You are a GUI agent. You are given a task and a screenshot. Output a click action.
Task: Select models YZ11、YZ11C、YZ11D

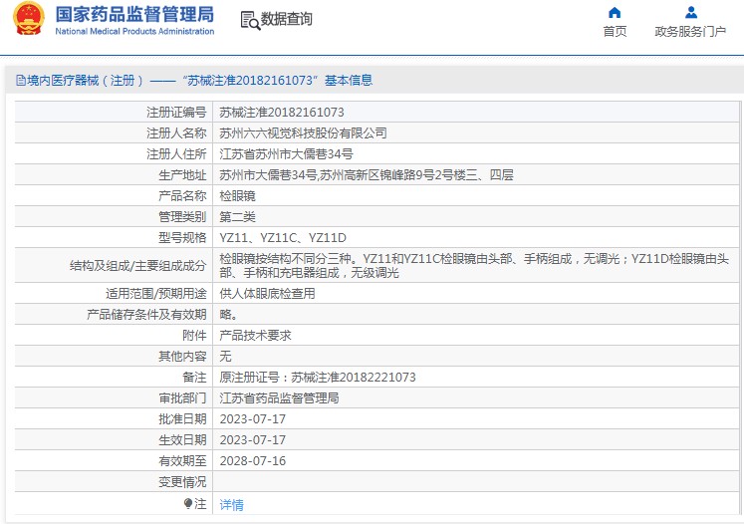283,238
